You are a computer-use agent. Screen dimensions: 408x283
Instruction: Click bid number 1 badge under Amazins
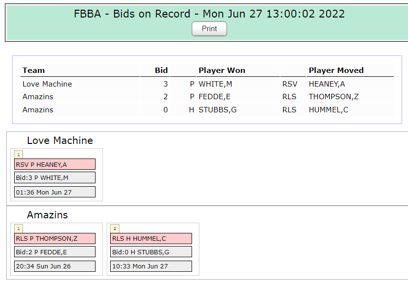[19, 229]
